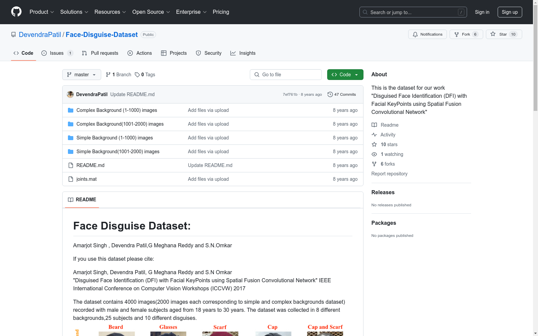Click the Search or jump to field
Image resolution: width=538 pixels, height=336 pixels.
point(413,12)
